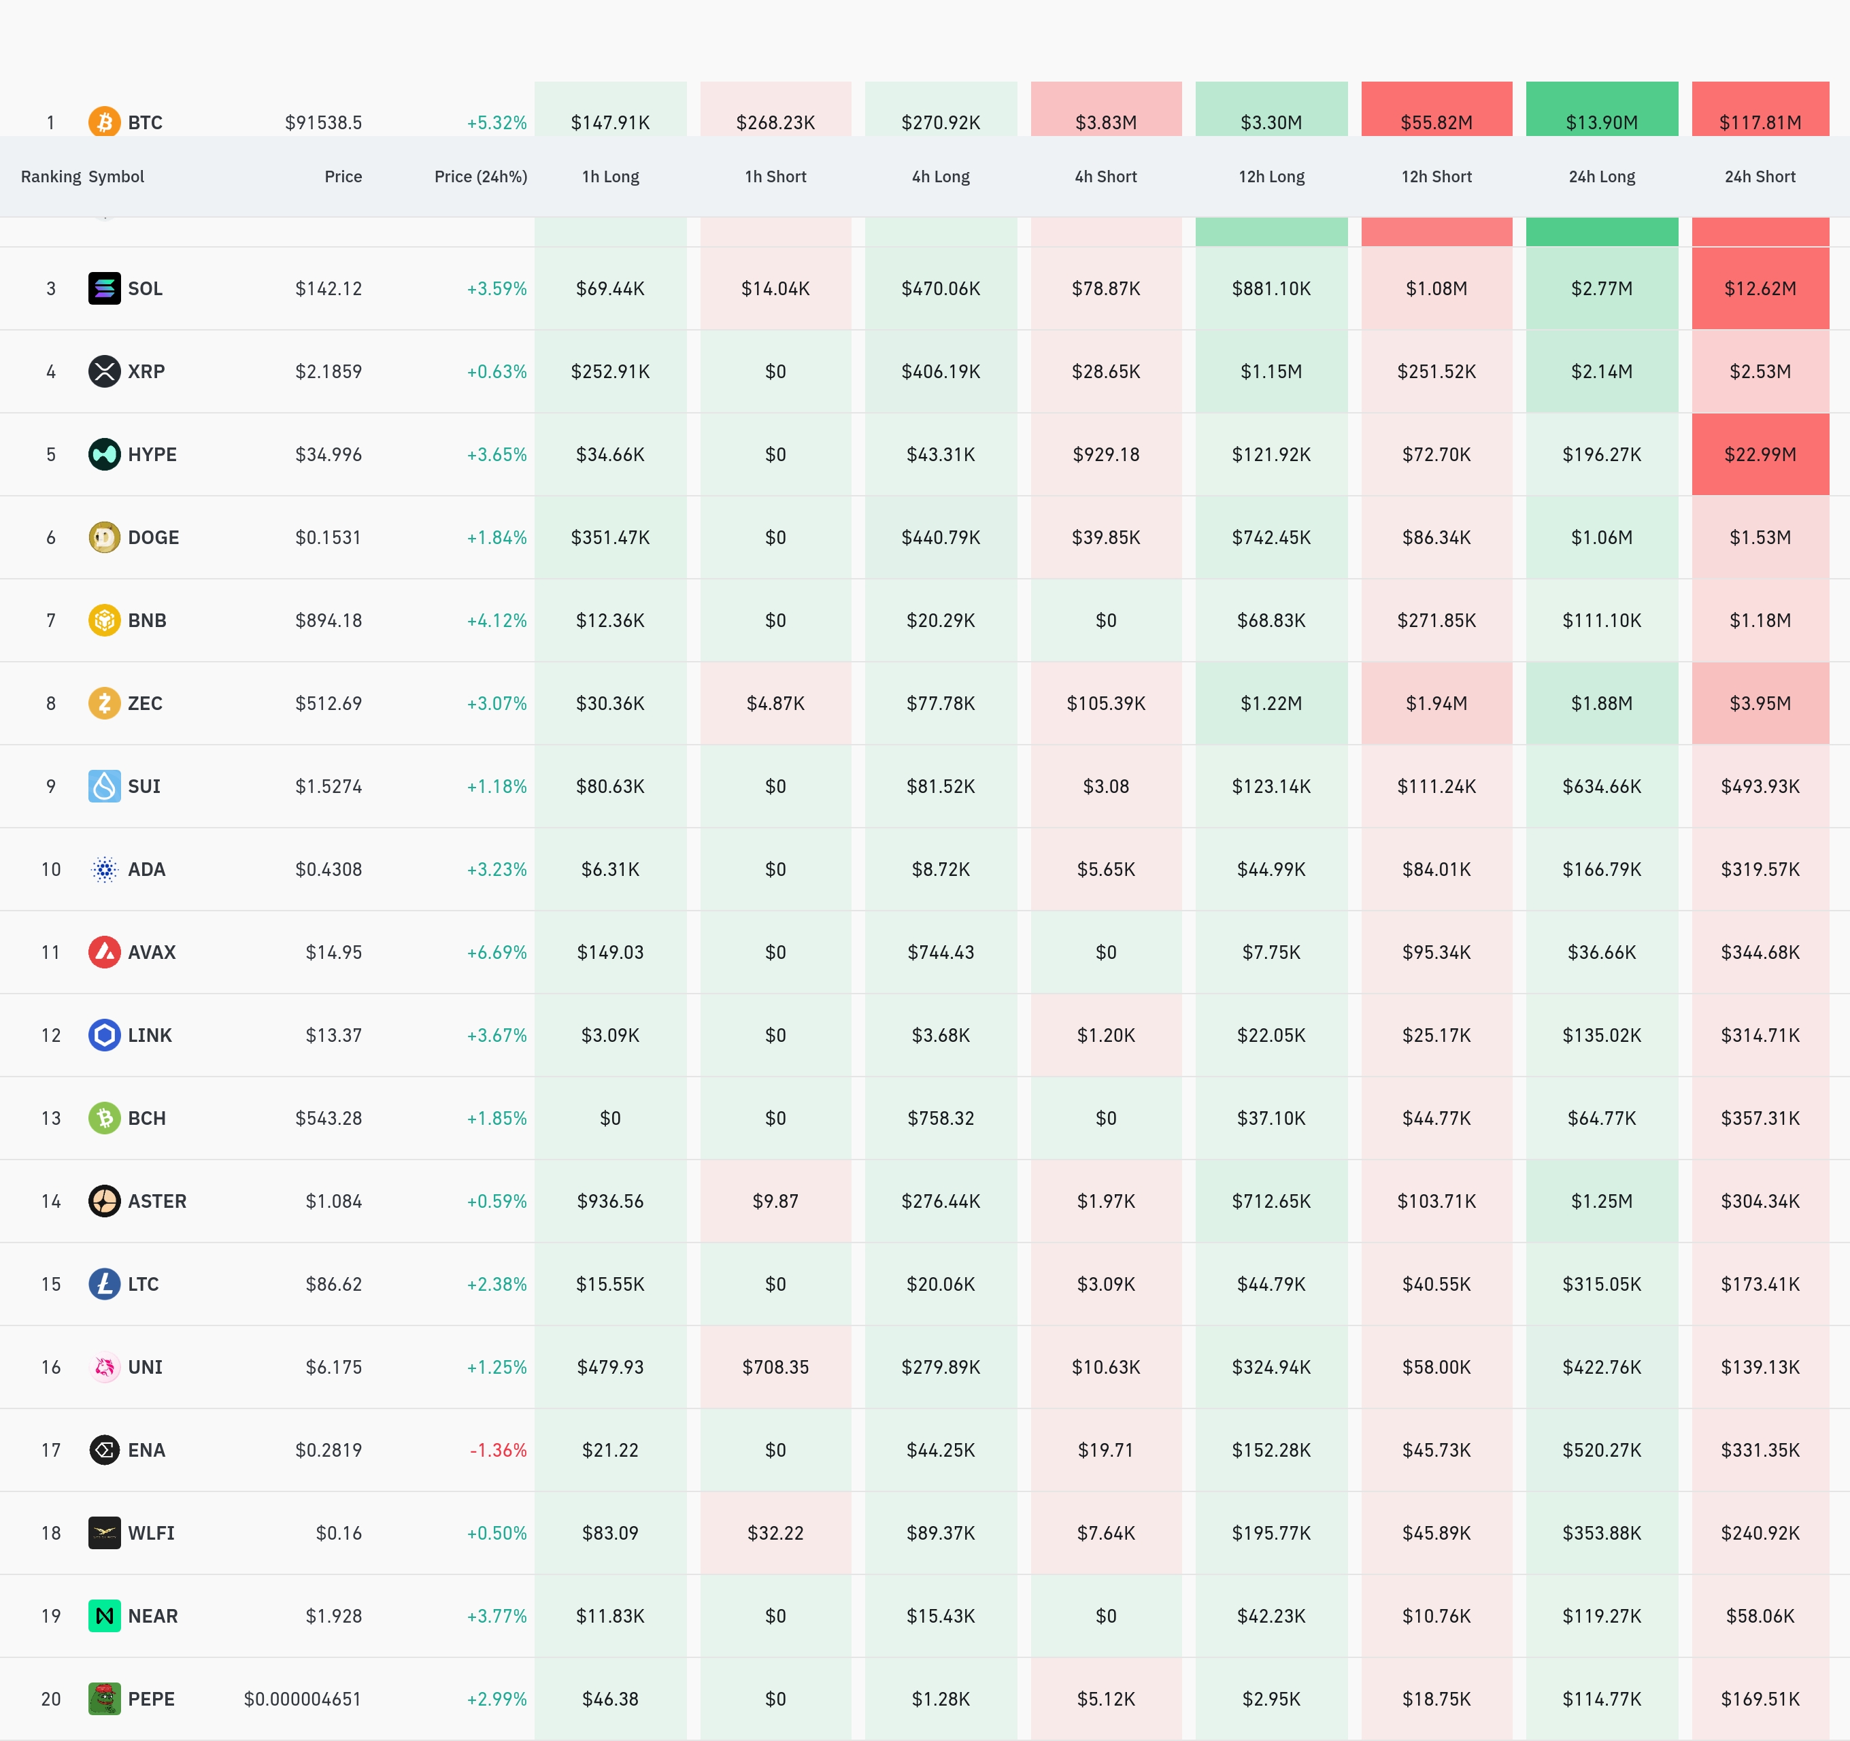The image size is (1850, 1741).
Task: Click the XRP coin logo
Action: click(104, 371)
